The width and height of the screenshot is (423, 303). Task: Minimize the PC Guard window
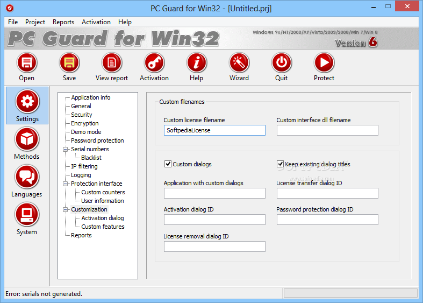[374, 7]
